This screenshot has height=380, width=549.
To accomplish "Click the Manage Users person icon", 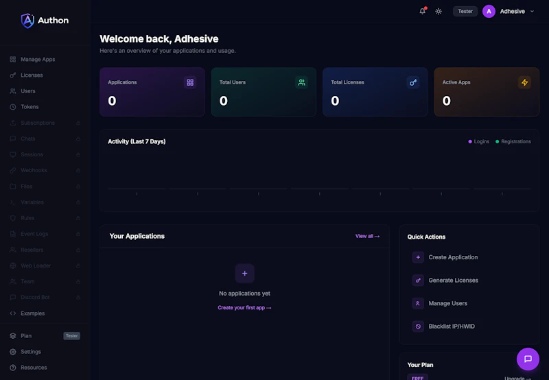I will [418, 303].
